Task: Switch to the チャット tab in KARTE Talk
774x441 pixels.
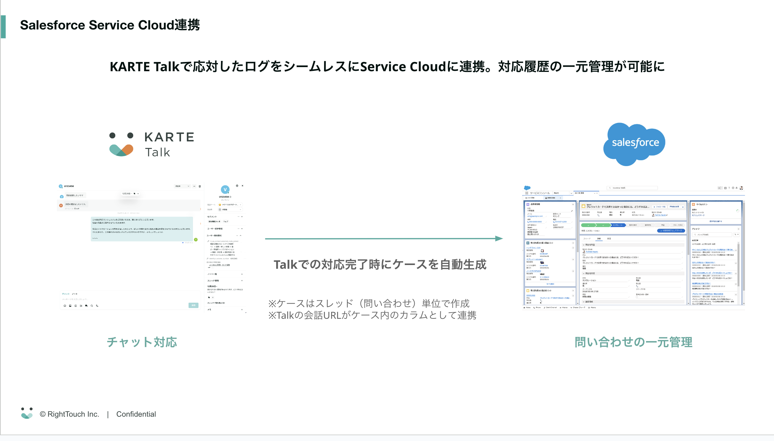Action: tap(66, 294)
